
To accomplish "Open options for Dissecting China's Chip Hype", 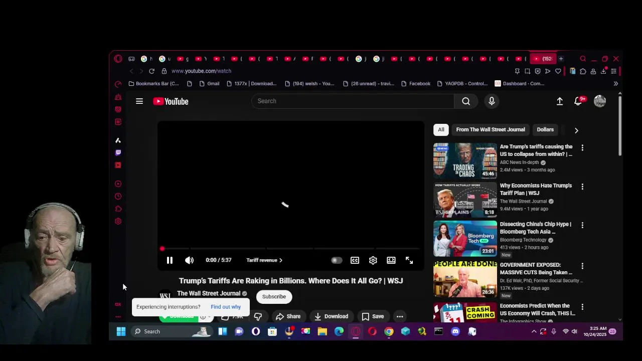I will click(x=582, y=225).
